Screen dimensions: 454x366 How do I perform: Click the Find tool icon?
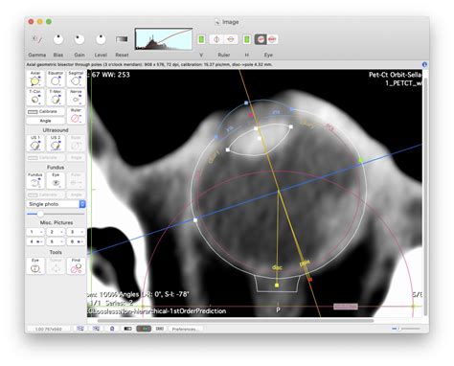pyautogui.click(x=76, y=266)
